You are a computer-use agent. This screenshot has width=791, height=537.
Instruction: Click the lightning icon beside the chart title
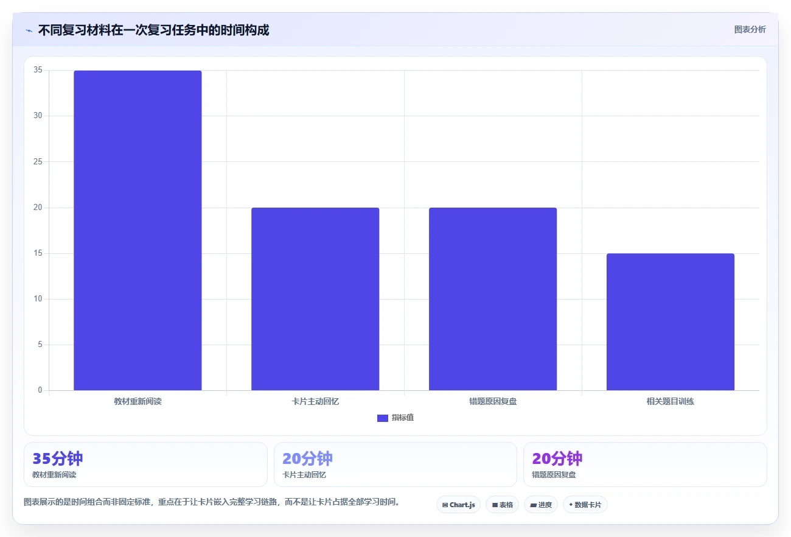(29, 30)
